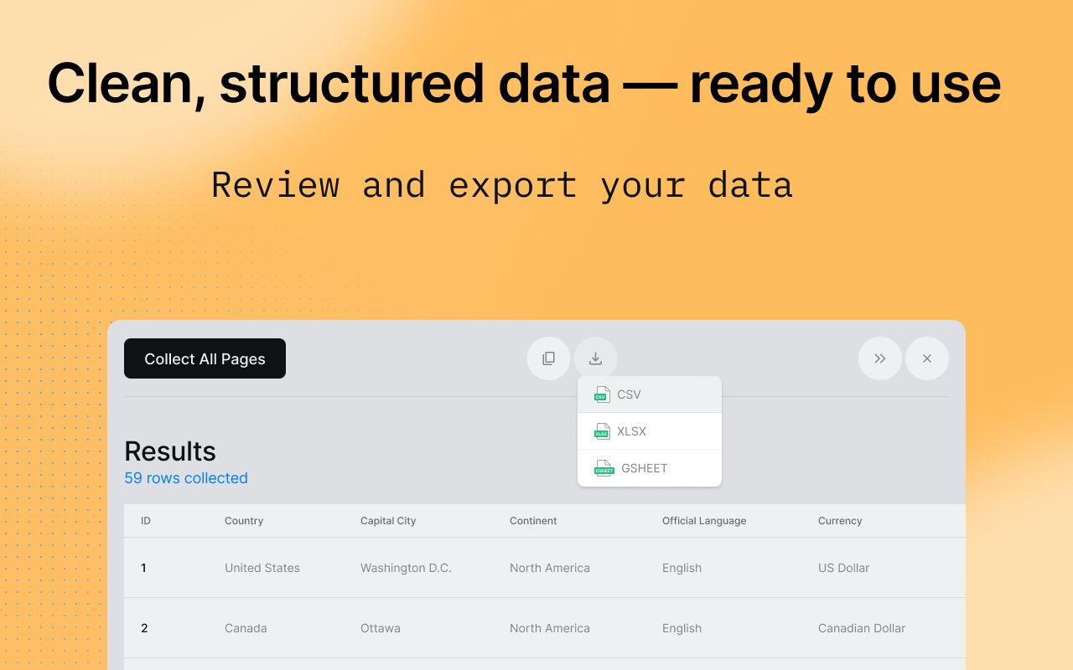Collapse the panel using the chevron control
Viewport: 1073px width, 670px height.
[880, 358]
